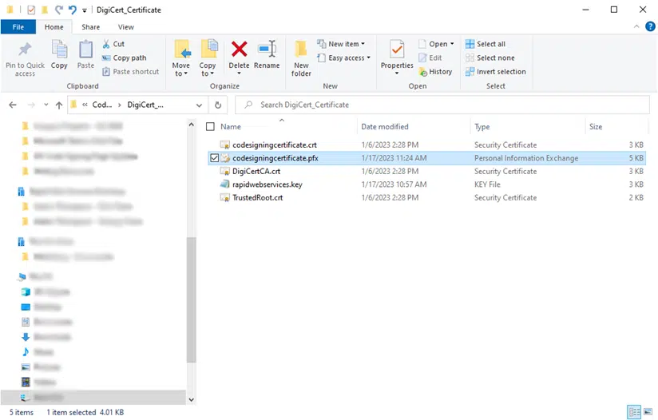
Task: Select the file named codesigningcertificate.crt
Action: pos(275,145)
